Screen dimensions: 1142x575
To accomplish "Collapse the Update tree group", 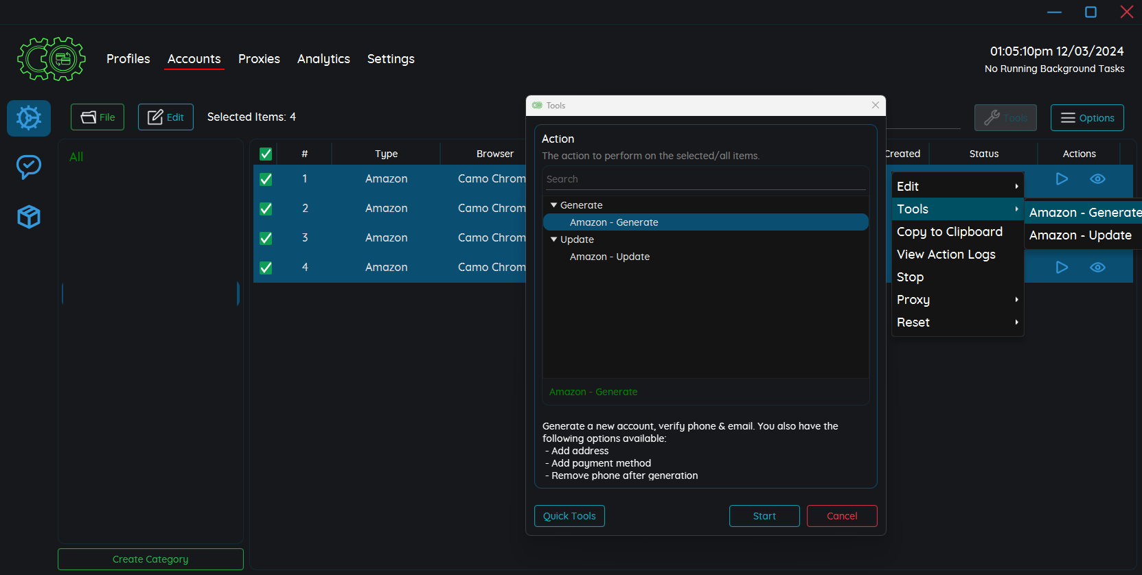I will (x=554, y=239).
